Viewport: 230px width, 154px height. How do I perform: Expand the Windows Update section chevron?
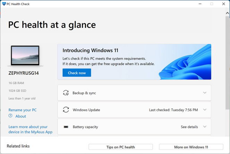pos(205,110)
